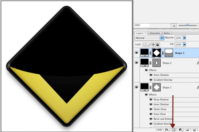This screenshot has width=199, height=132.
Task: Switch to the Paths tab
Action: pos(167,33)
